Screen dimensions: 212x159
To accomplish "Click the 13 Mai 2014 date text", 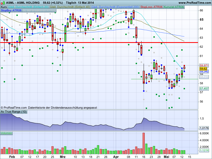I will [86, 3].
